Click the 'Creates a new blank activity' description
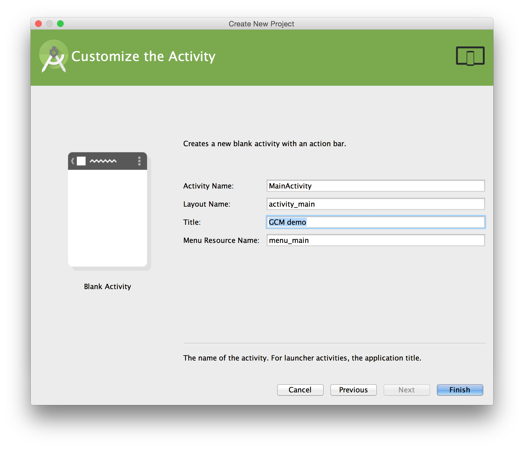This screenshot has height=449, width=524. click(x=264, y=144)
